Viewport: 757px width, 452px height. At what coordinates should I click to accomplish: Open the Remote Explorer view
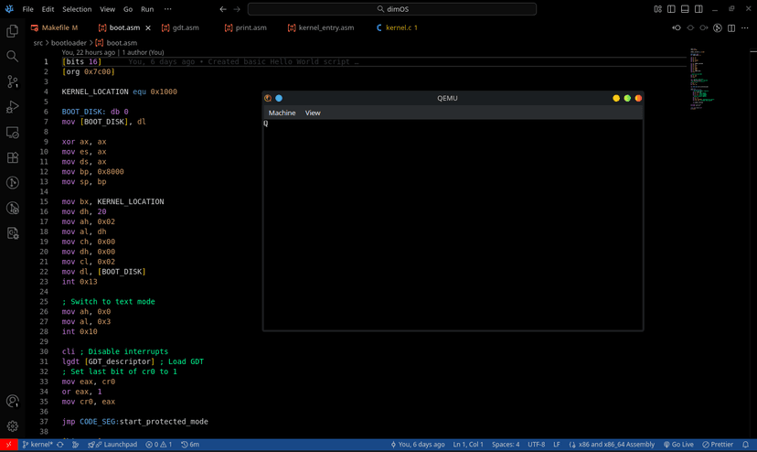[x=13, y=133]
